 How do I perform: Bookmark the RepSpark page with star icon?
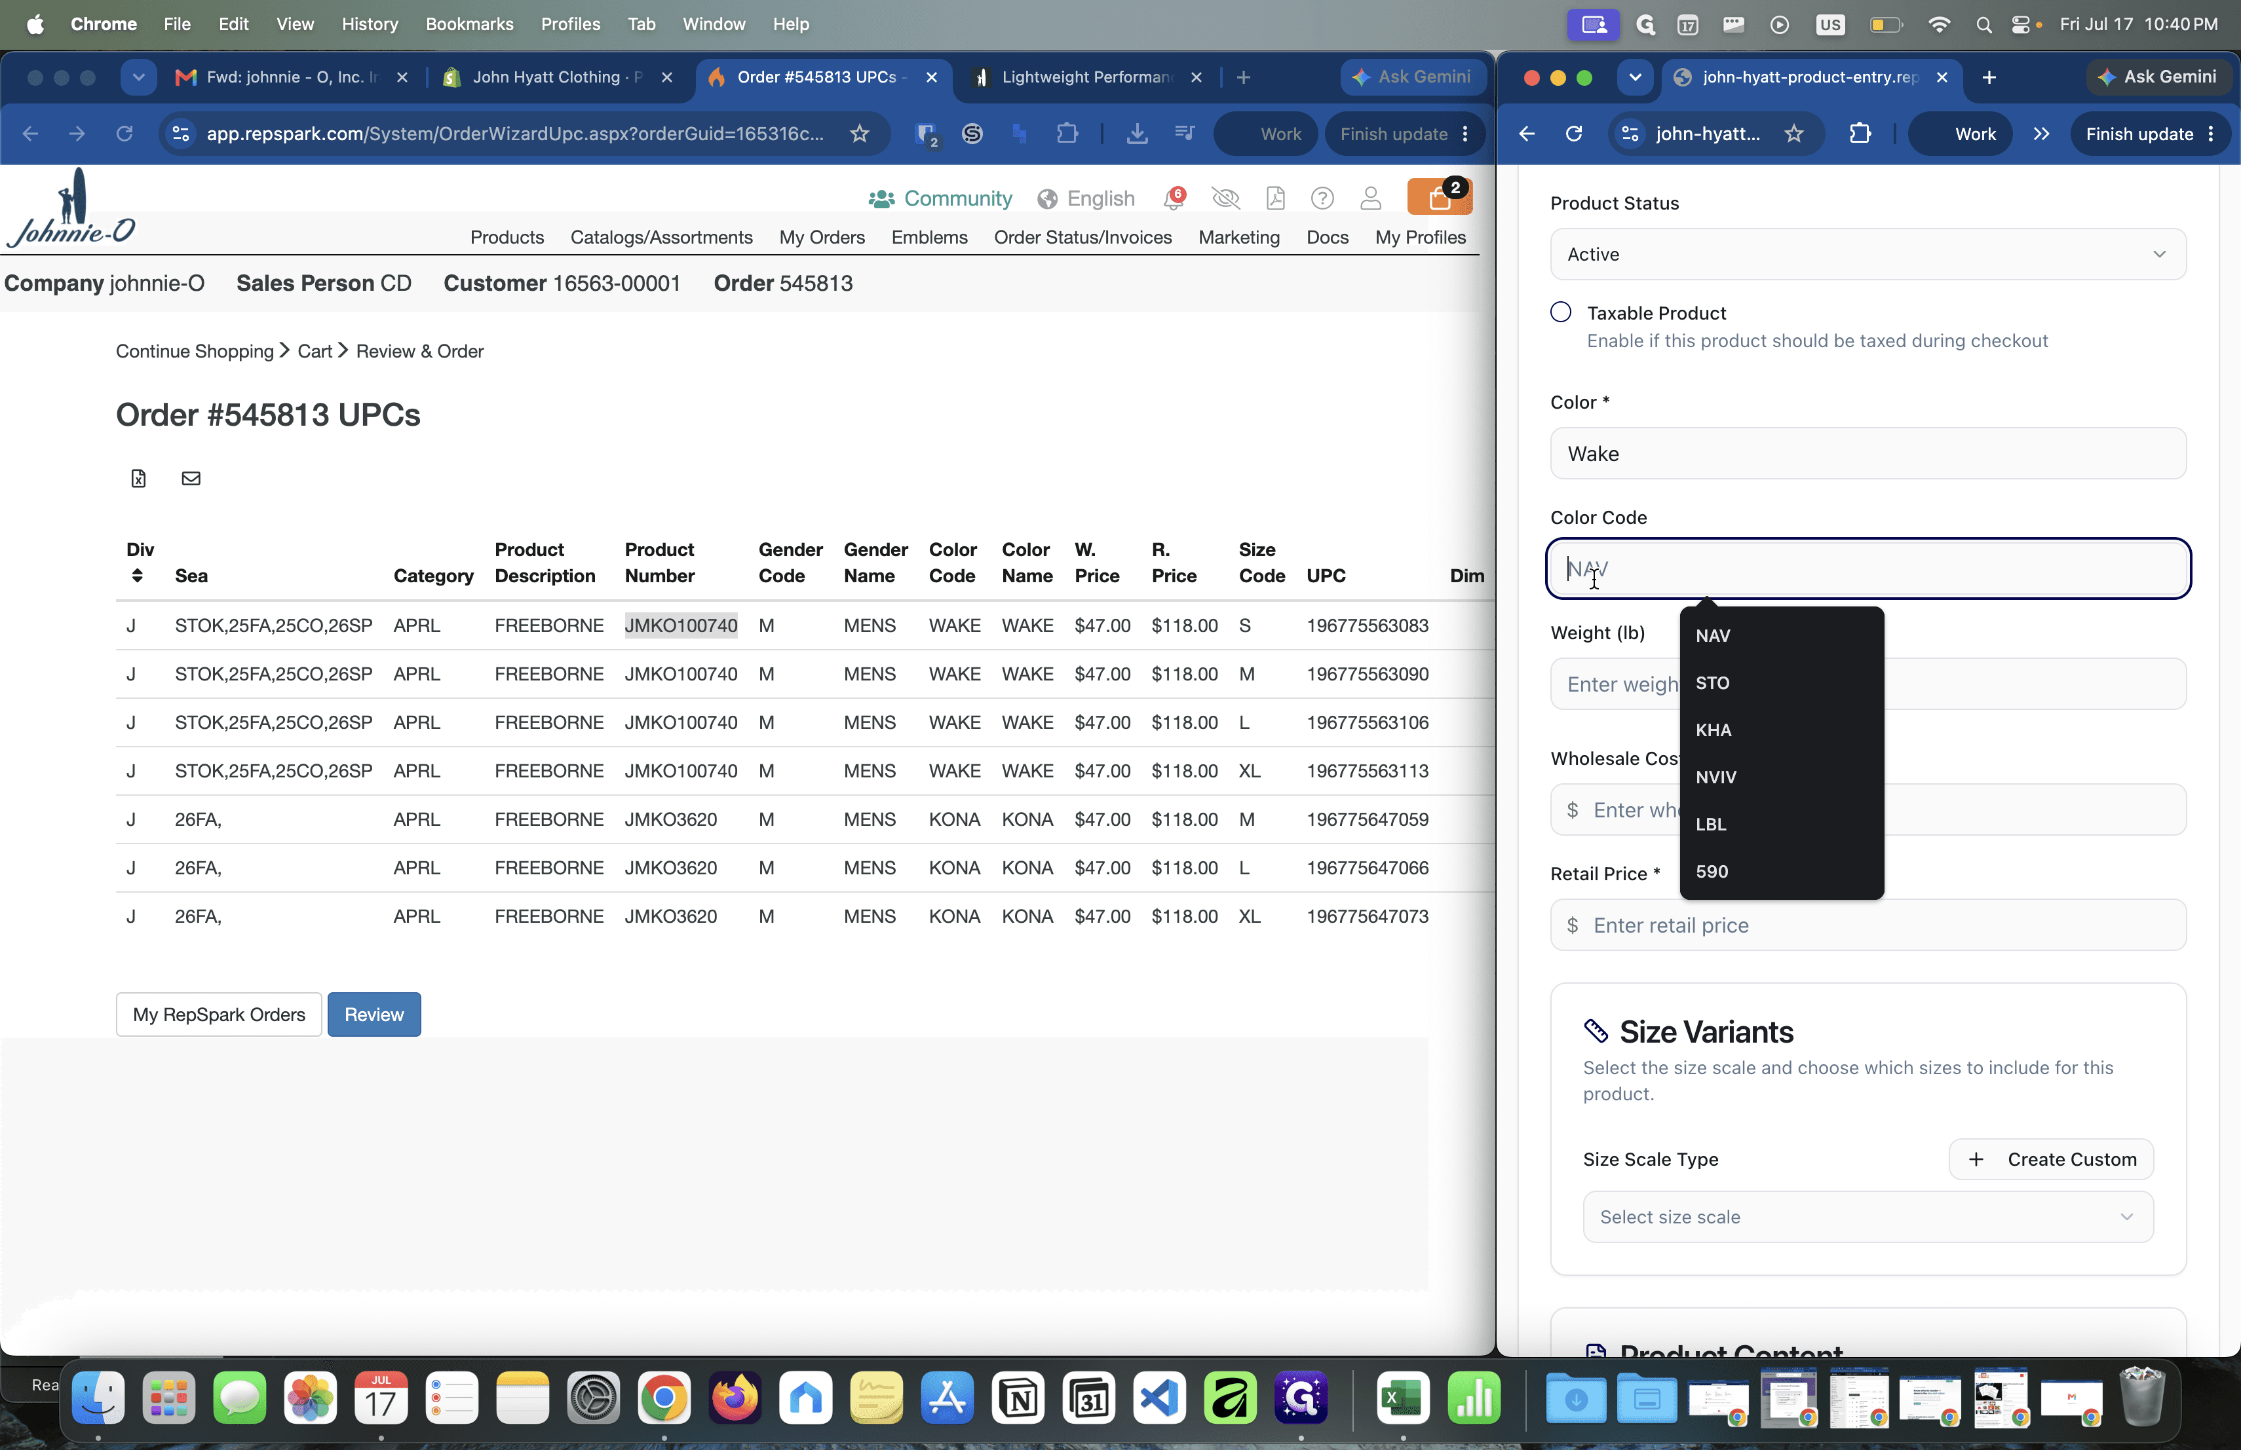(859, 134)
